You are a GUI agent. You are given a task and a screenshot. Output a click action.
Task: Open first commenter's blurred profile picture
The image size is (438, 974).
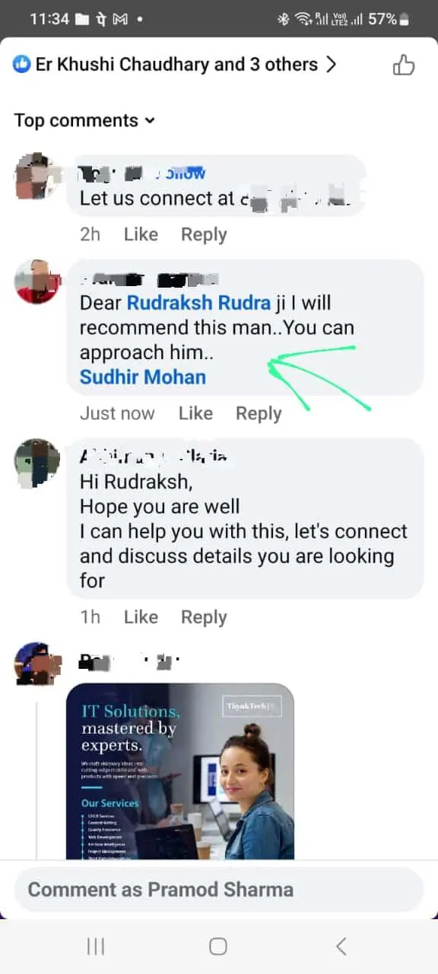tap(37, 177)
